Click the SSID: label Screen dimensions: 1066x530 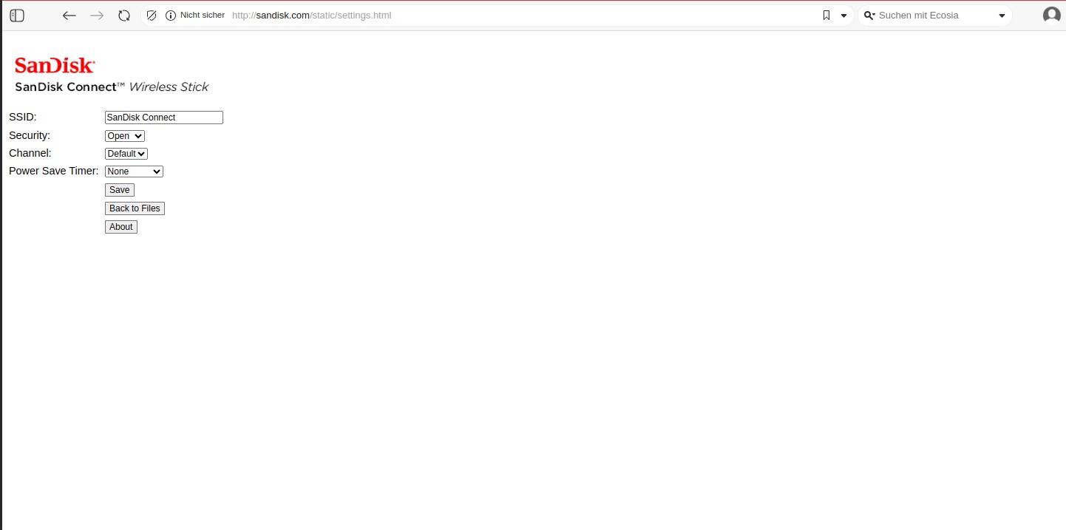click(23, 117)
